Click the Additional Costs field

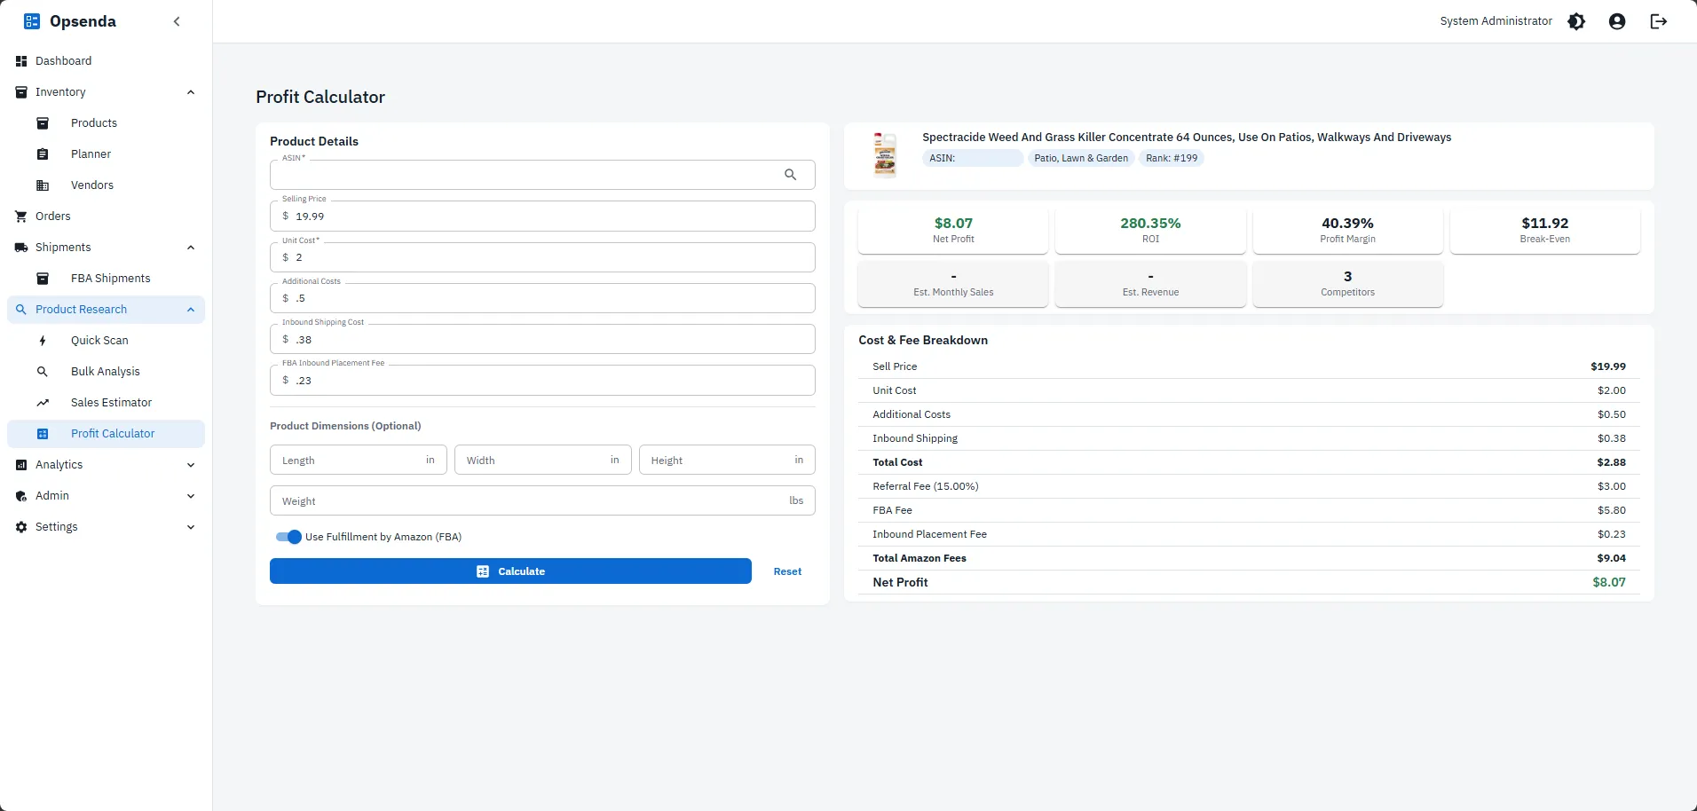point(542,298)
